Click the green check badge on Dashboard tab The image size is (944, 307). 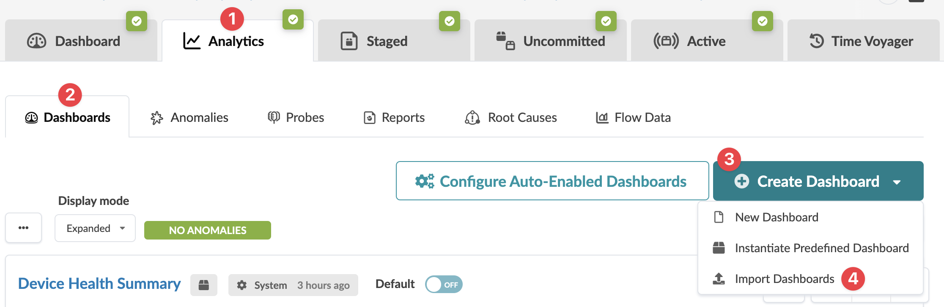coord(136,21)
